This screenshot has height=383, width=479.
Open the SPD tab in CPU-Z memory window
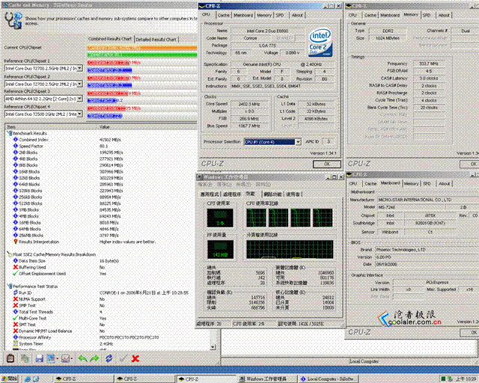point(427,15)
